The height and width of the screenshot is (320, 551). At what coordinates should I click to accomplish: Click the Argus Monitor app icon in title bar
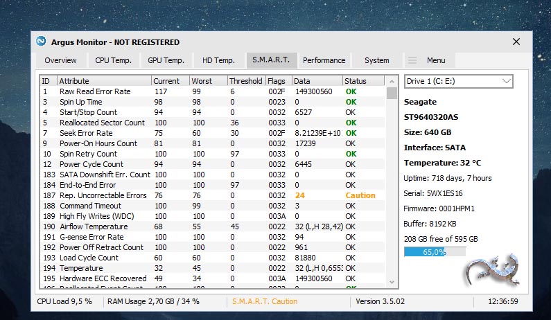(x=41, y=42)
